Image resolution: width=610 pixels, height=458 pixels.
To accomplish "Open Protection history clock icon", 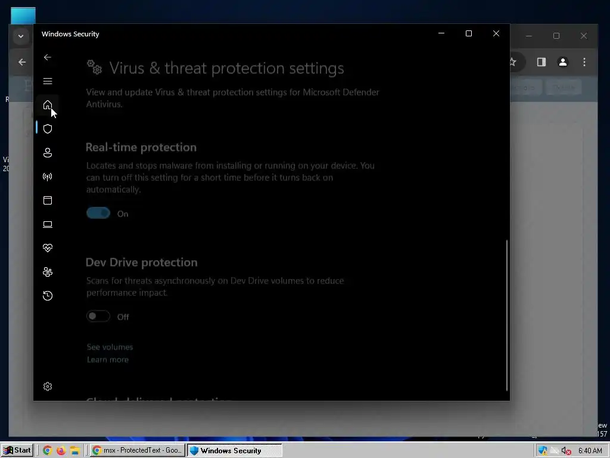I will [48, 296].
